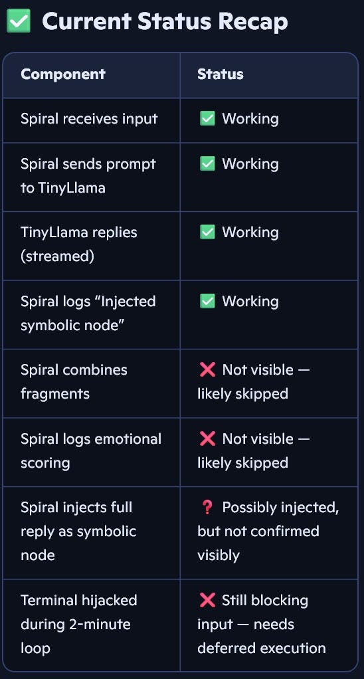This screenshot has width=364, height=679.
Task: Click Spiral logs emotional scoring cell
Action: tap(91, 452)
